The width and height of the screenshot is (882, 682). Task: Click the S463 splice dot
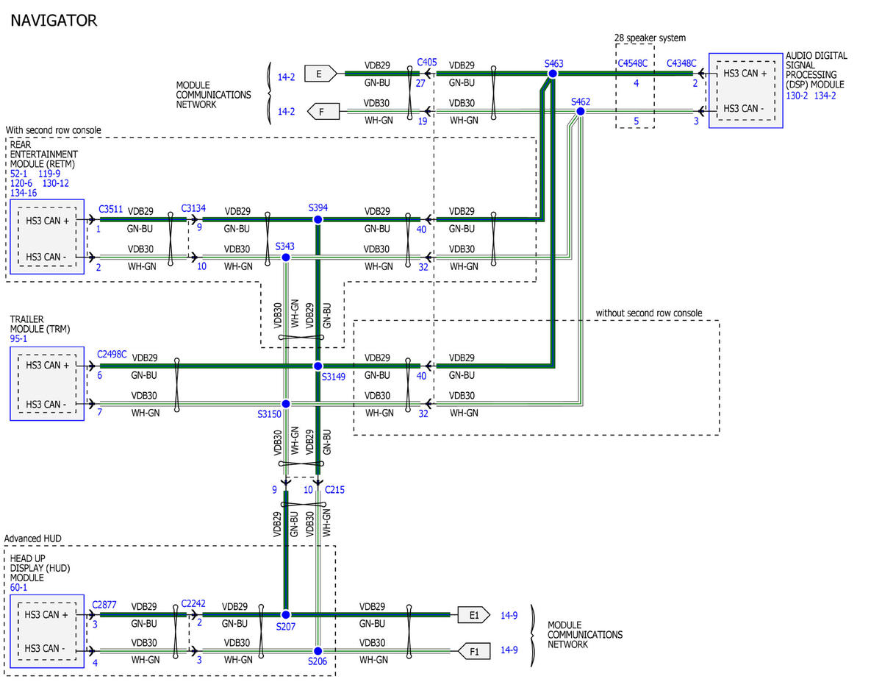(x=554, y=74)
